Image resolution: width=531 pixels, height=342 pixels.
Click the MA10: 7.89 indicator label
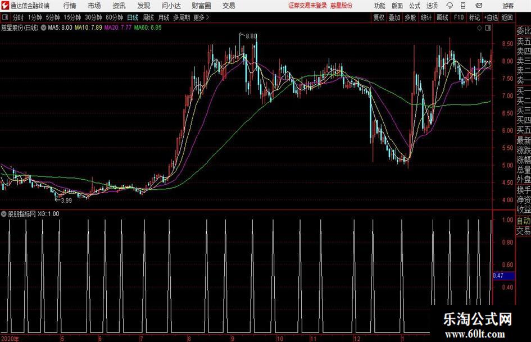click(x=88, y=28)
